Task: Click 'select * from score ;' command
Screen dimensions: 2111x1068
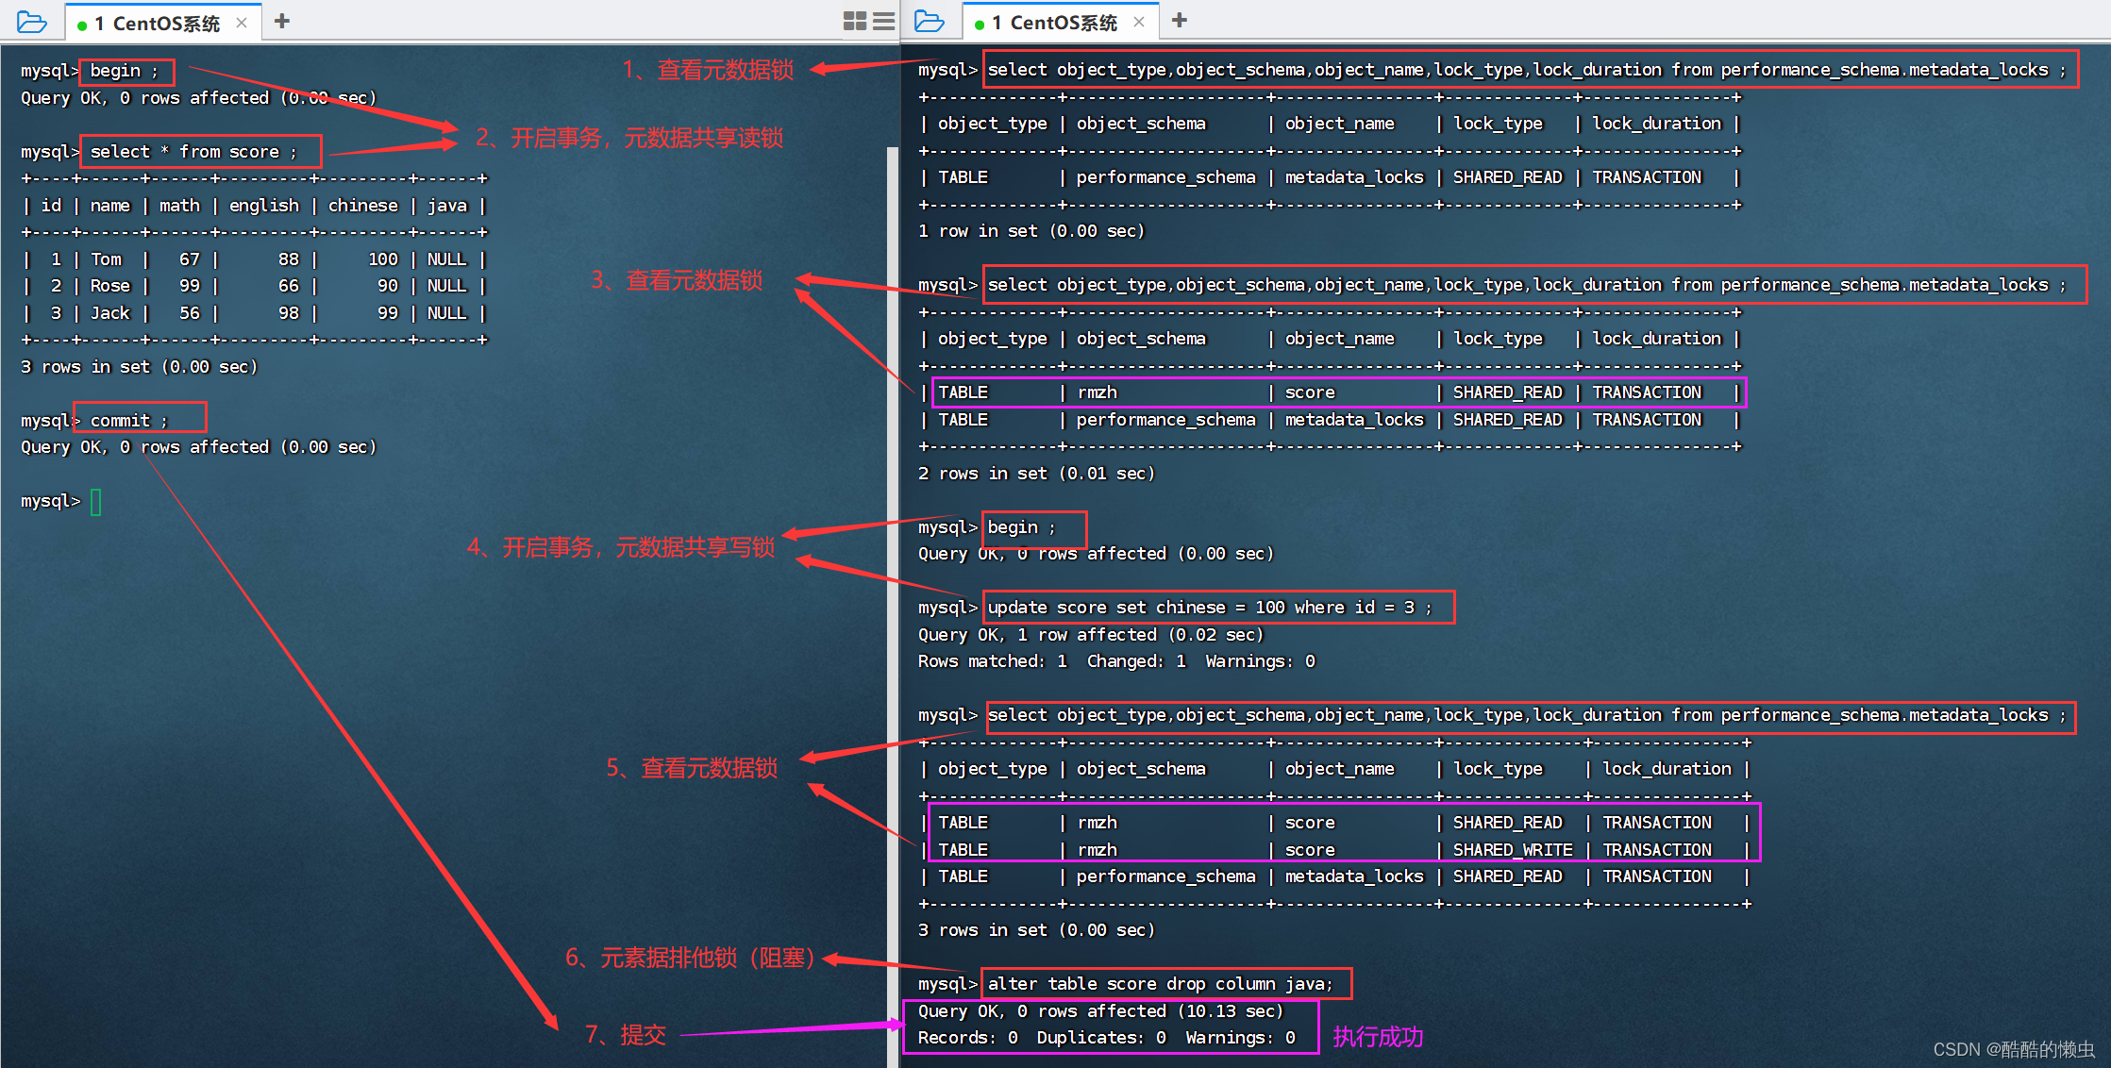Action: tap(193, 152)
